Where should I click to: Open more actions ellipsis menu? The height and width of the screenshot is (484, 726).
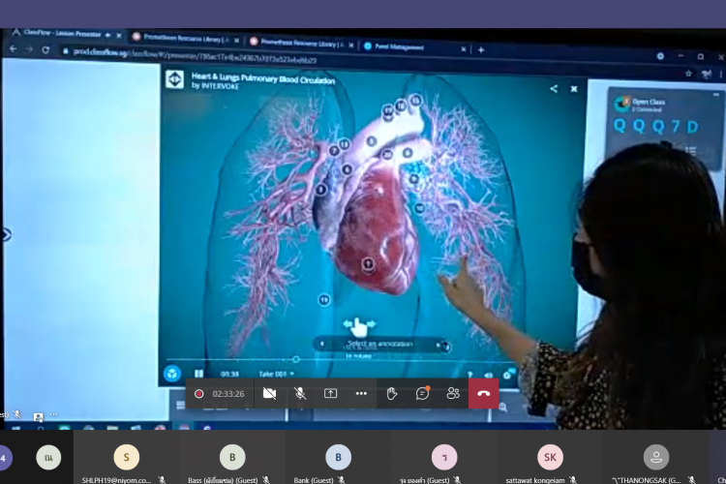[x=361, y=393]
